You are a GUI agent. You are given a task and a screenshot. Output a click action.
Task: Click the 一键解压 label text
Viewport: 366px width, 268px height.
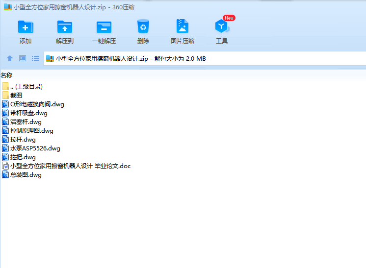(x=104, y=41)
